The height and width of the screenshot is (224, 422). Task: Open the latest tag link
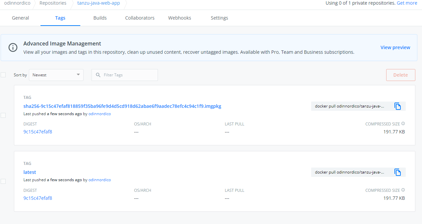30,172
